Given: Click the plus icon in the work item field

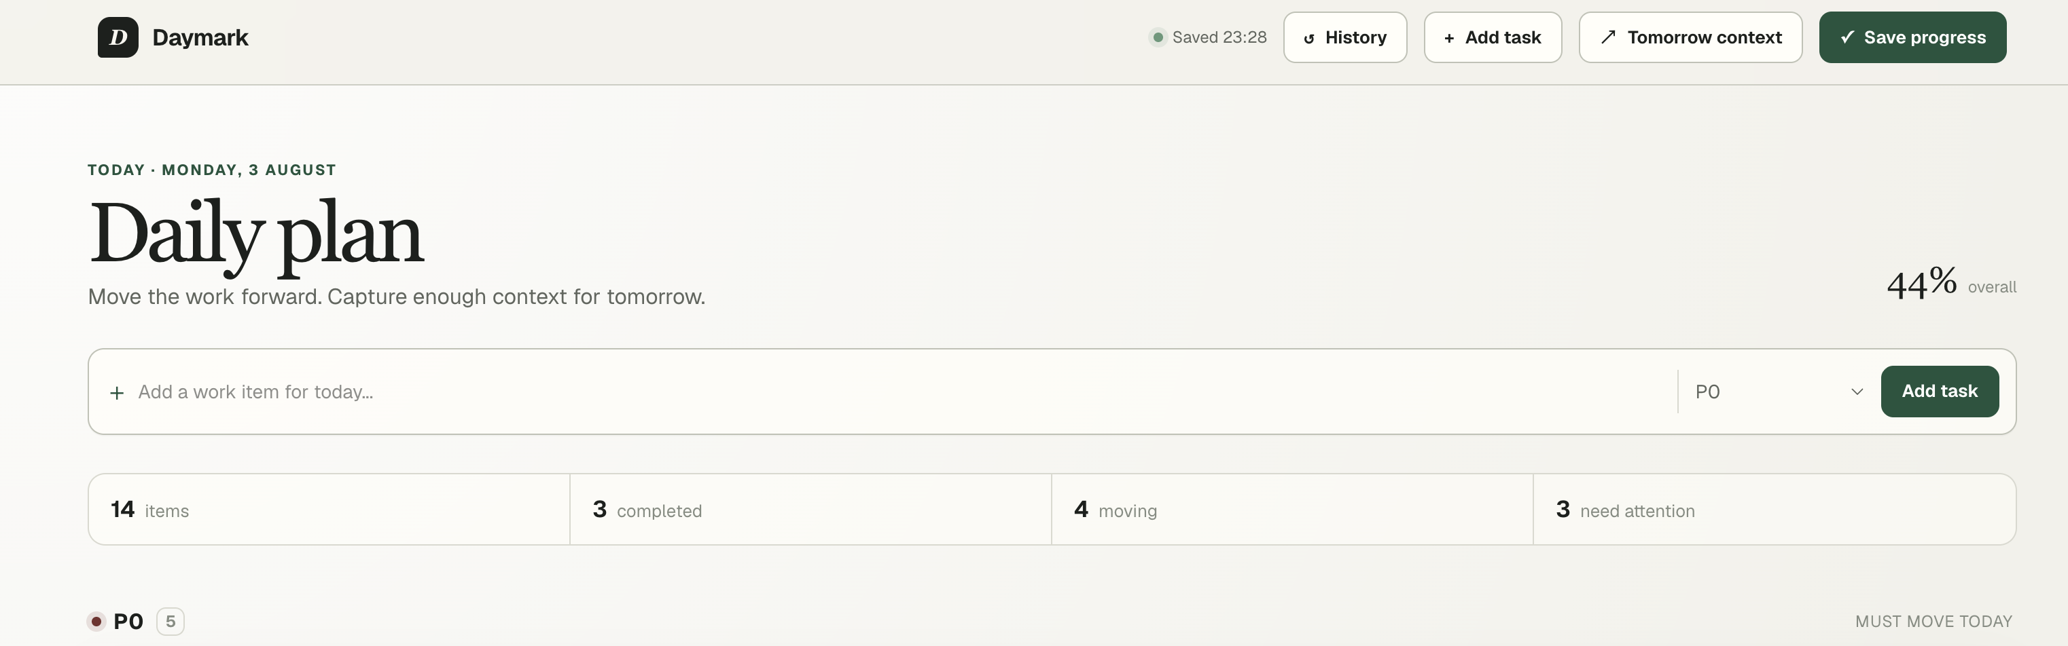Looking at the screenshot, I should click(118, 393).
